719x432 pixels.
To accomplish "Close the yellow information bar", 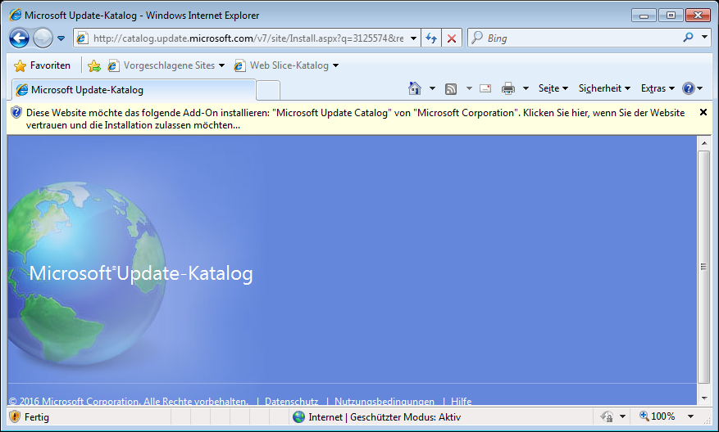I will point(703,112).
